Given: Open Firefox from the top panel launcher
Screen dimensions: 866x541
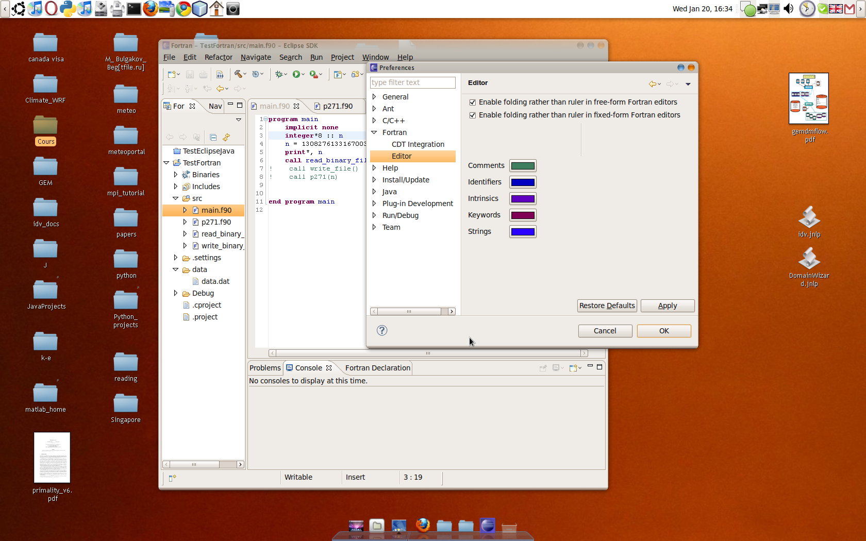Looking at the screenshot, I should [150, 8].
